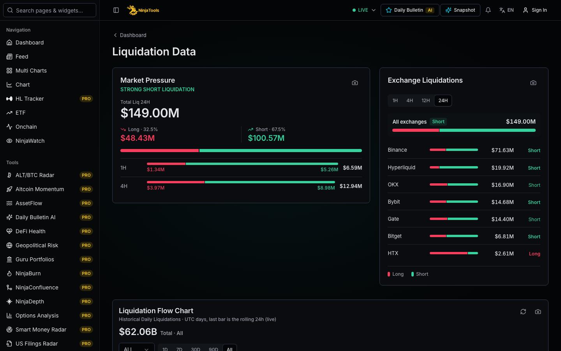Open the EN language selector
561x351 pixels.
[506, 10]
